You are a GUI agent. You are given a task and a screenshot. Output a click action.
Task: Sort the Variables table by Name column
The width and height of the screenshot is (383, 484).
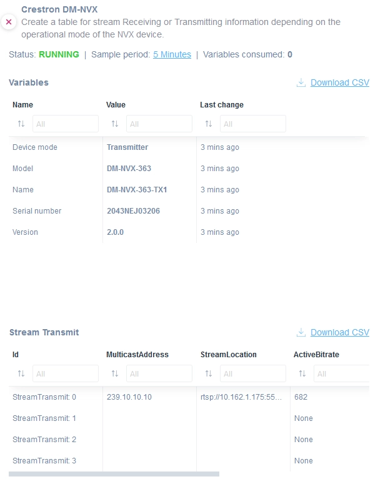tap(21, 124)
